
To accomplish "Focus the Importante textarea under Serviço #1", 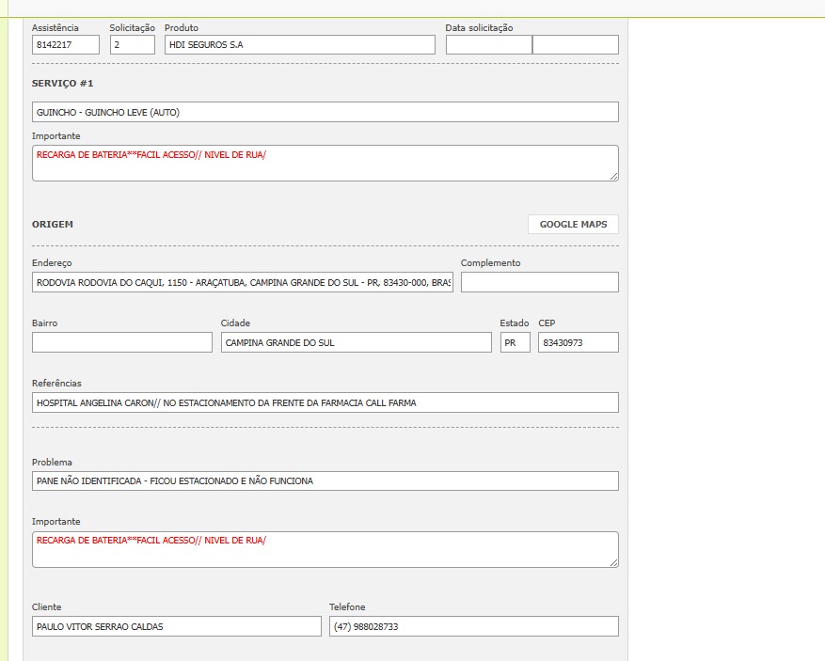I will pyautogui.click(x=325, y=163).
